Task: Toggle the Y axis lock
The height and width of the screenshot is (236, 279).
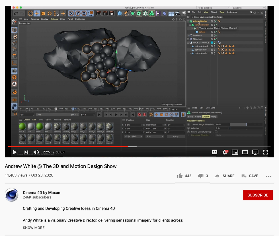Action: (78, 14)
